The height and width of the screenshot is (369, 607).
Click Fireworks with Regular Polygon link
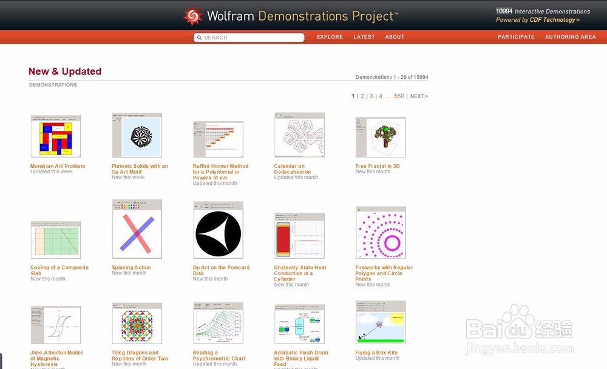point(384,273)
